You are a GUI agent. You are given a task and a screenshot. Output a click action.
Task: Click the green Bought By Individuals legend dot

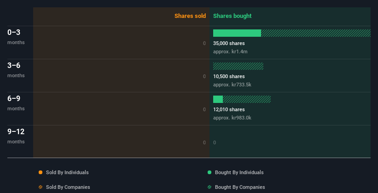[x=209, y=172]
